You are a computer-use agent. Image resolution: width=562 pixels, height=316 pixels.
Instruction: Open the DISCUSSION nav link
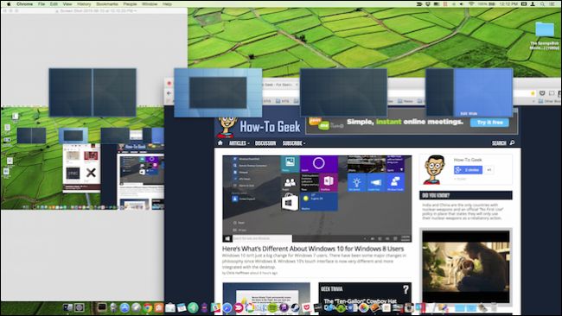pos(265,143)
